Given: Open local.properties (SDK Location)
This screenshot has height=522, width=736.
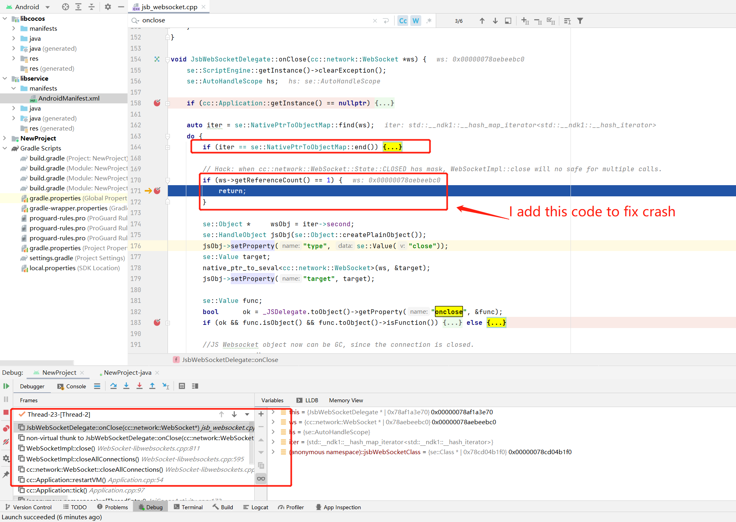Looking at the screenshot, I should [x=70, y=268].
